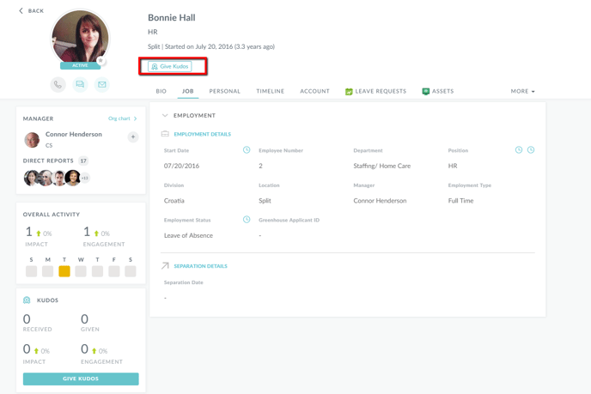The image size is (591, 394).
Task: Click the Division value Croatia
Action: pos(174,201)
